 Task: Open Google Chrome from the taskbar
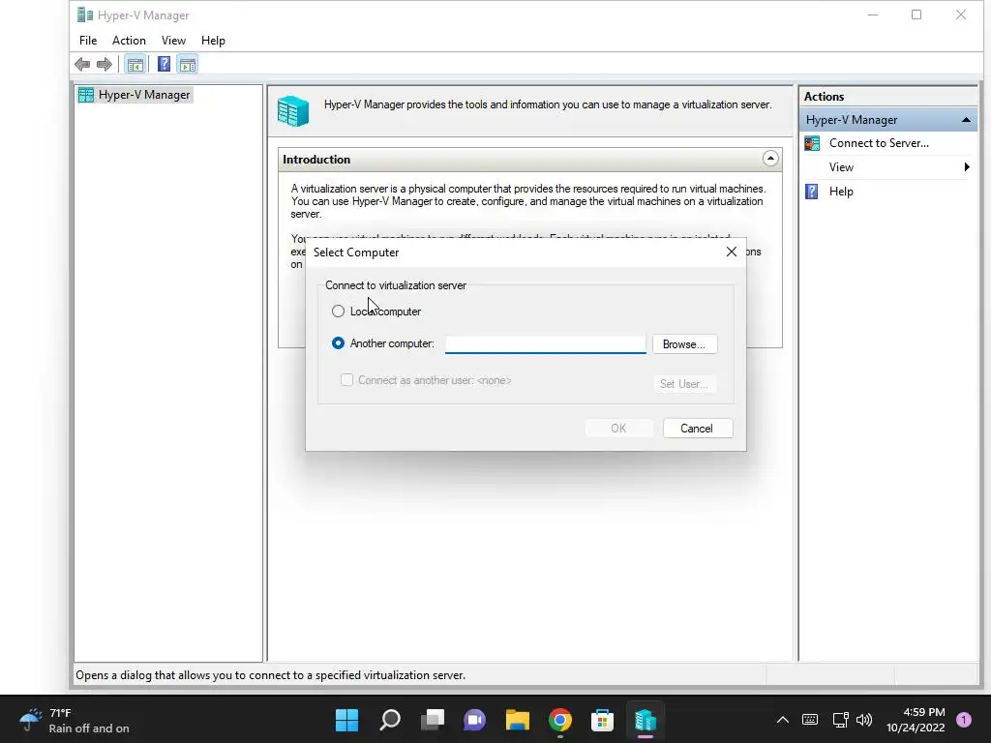pos(560,720)
